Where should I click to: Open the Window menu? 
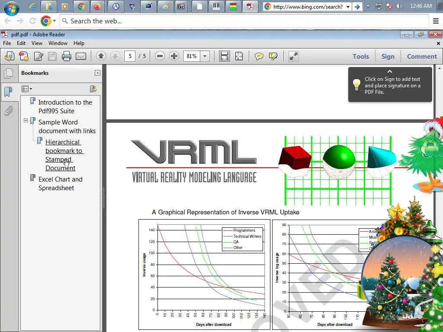tap(58, 43)
